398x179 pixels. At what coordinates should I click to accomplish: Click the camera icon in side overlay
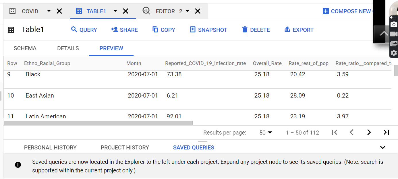(x=394, y=25)
